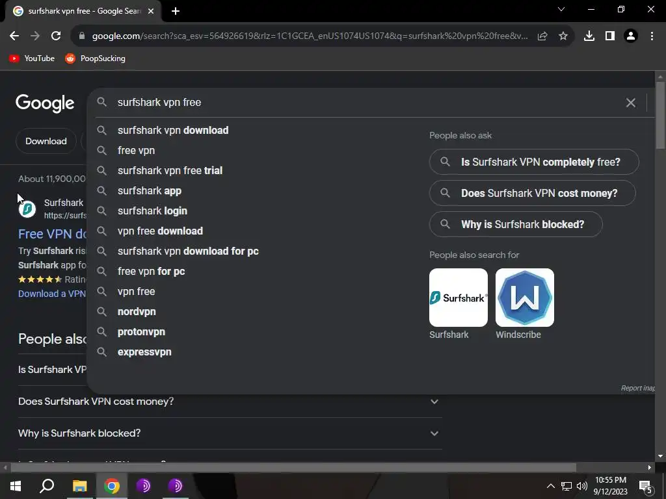Close the surfshark vpn free tab
This screenshot has width=666, height=499.
pos(151,12)
